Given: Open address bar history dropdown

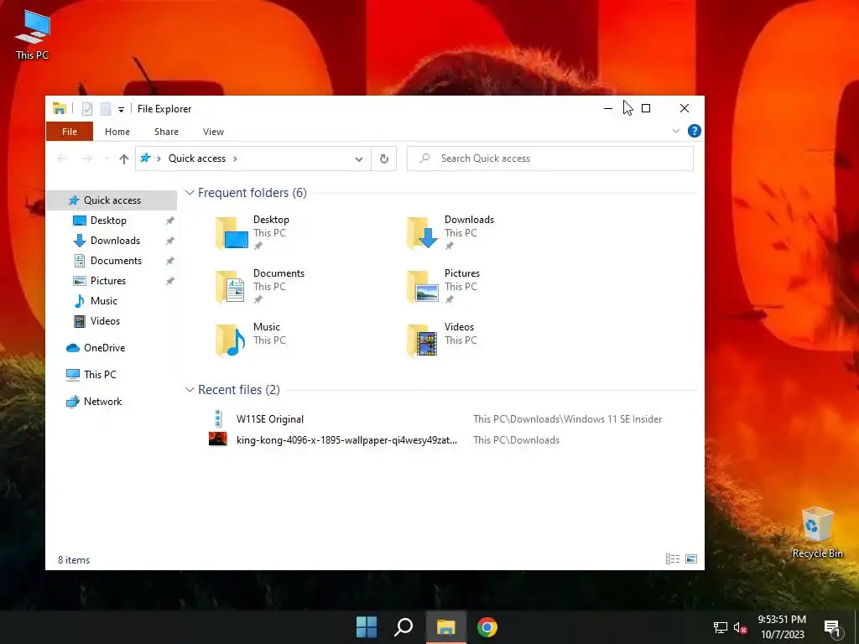Looking at the screenshot, I should [x=359, y=158].
